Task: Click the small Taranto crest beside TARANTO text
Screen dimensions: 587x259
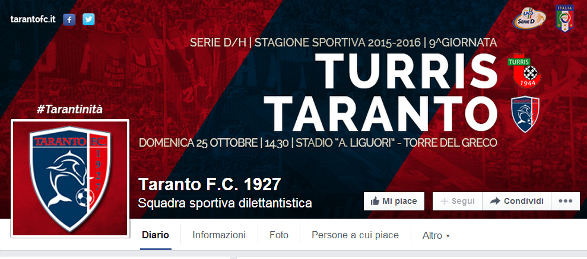Action: tap(525, 114)
